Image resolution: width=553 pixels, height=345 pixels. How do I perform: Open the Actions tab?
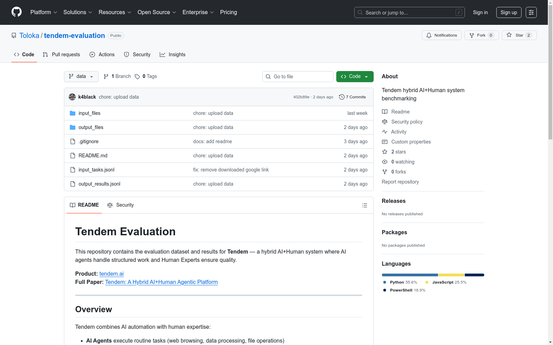coord(102,55)
